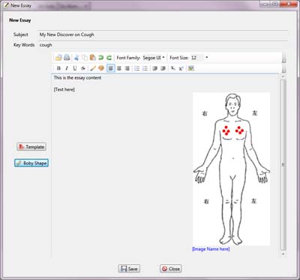Click the Font Size value box

[197, 58]
